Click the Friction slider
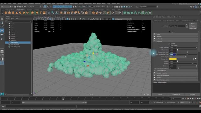The image size is (201, 113). pyautogui.click(x=187, y=63)
